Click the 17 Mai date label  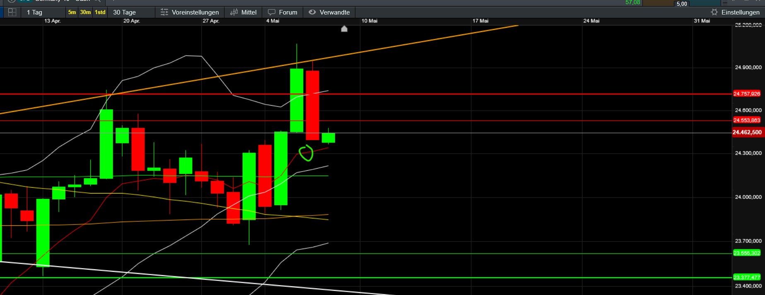point(480,21)
